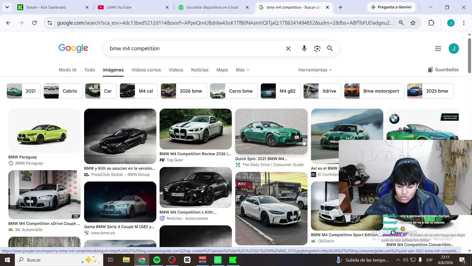Show hidden system tray icons

coord(398,260)
